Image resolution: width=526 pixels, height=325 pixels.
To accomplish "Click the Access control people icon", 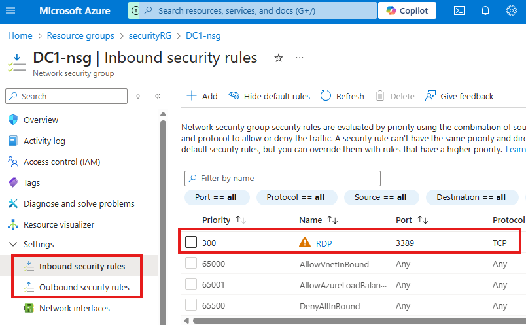I will 13,162.
